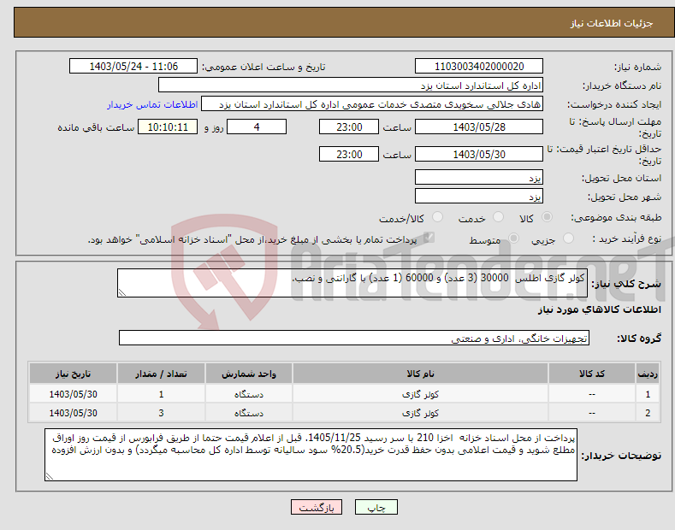Click the general description text area
675x530 pixels.
352,283
